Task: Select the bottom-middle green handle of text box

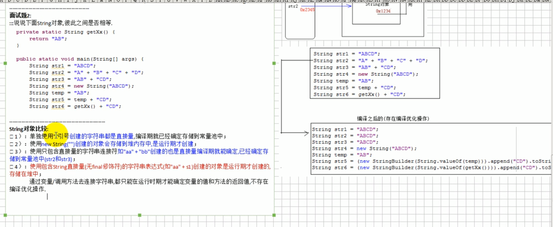Action: coord(140,215)
